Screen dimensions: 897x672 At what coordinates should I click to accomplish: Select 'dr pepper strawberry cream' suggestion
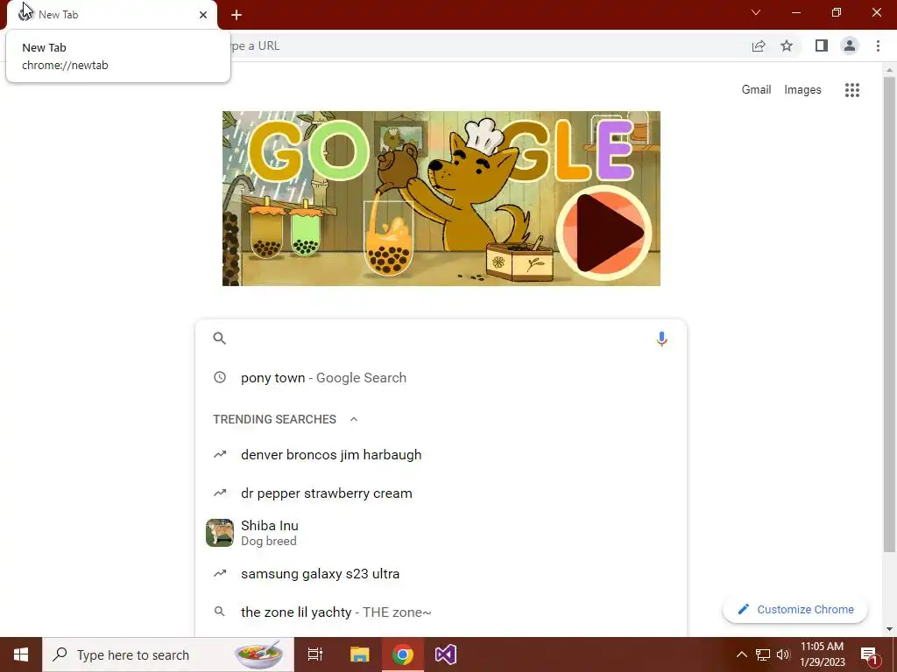441,493
